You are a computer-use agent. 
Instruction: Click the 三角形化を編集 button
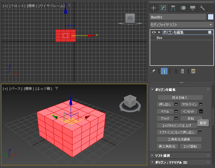[179, 139]
